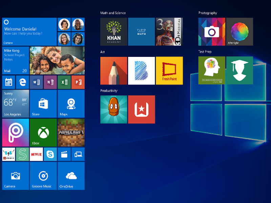Launch the Calendar tile
The width and height of the screenshot is (271, 203).
point(9,82)
